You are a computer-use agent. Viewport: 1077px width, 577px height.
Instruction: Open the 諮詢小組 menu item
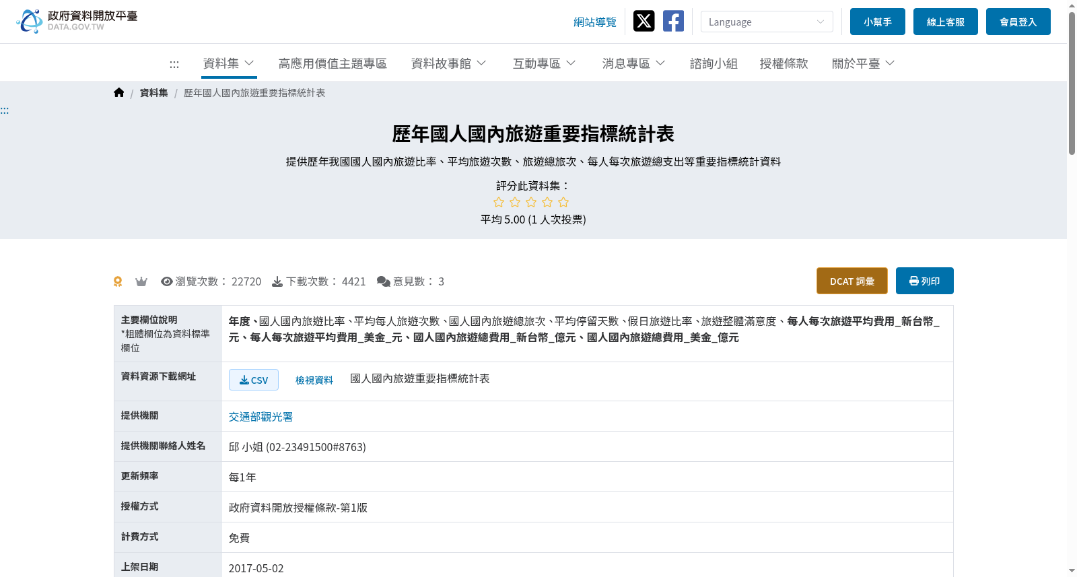(x=714, y=63)
